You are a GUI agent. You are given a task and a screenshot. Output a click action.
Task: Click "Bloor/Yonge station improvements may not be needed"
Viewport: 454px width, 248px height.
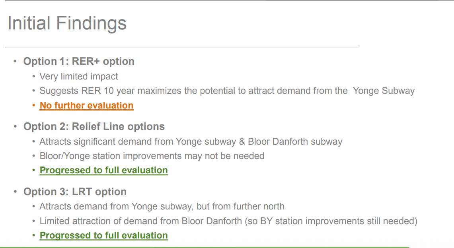click(x=152, y=156)
